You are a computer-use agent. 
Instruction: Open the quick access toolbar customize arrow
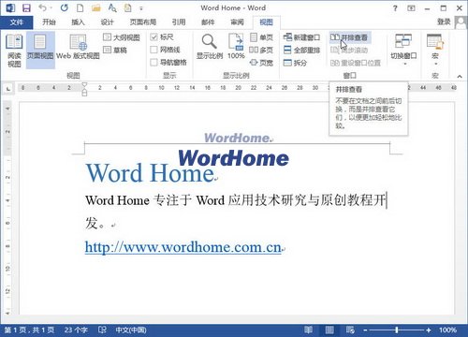point(141,8)
